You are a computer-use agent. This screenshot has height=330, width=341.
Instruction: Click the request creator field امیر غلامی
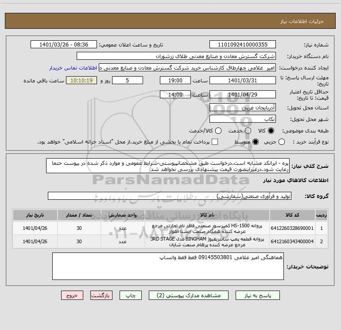pyautogui.click(x=187, y=68)
